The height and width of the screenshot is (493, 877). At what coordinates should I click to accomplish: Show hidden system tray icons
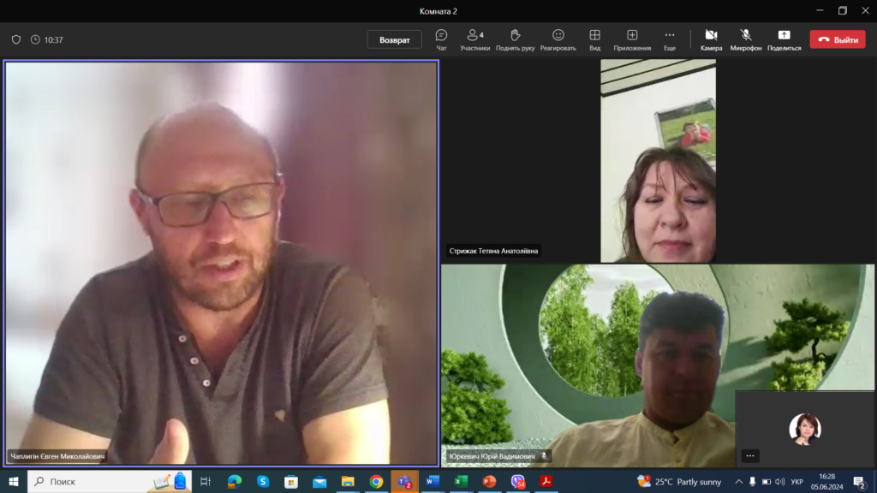click(738, 482)
